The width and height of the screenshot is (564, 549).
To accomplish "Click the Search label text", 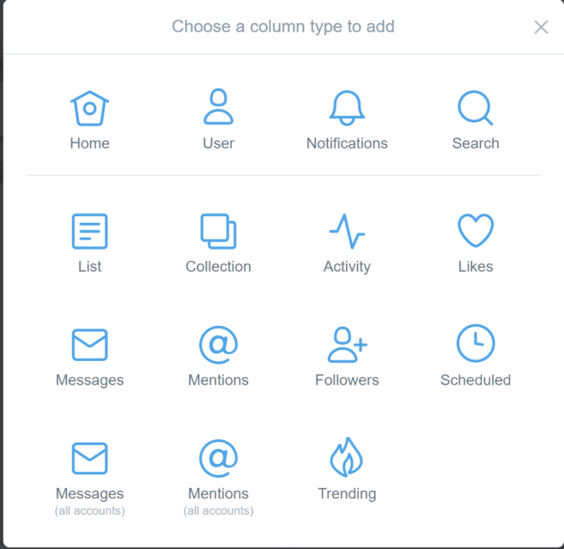I will pos(476,143).
